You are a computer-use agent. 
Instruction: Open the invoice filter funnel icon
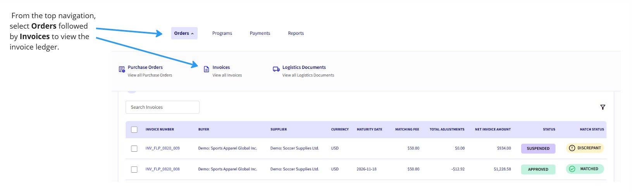point(603,107)
